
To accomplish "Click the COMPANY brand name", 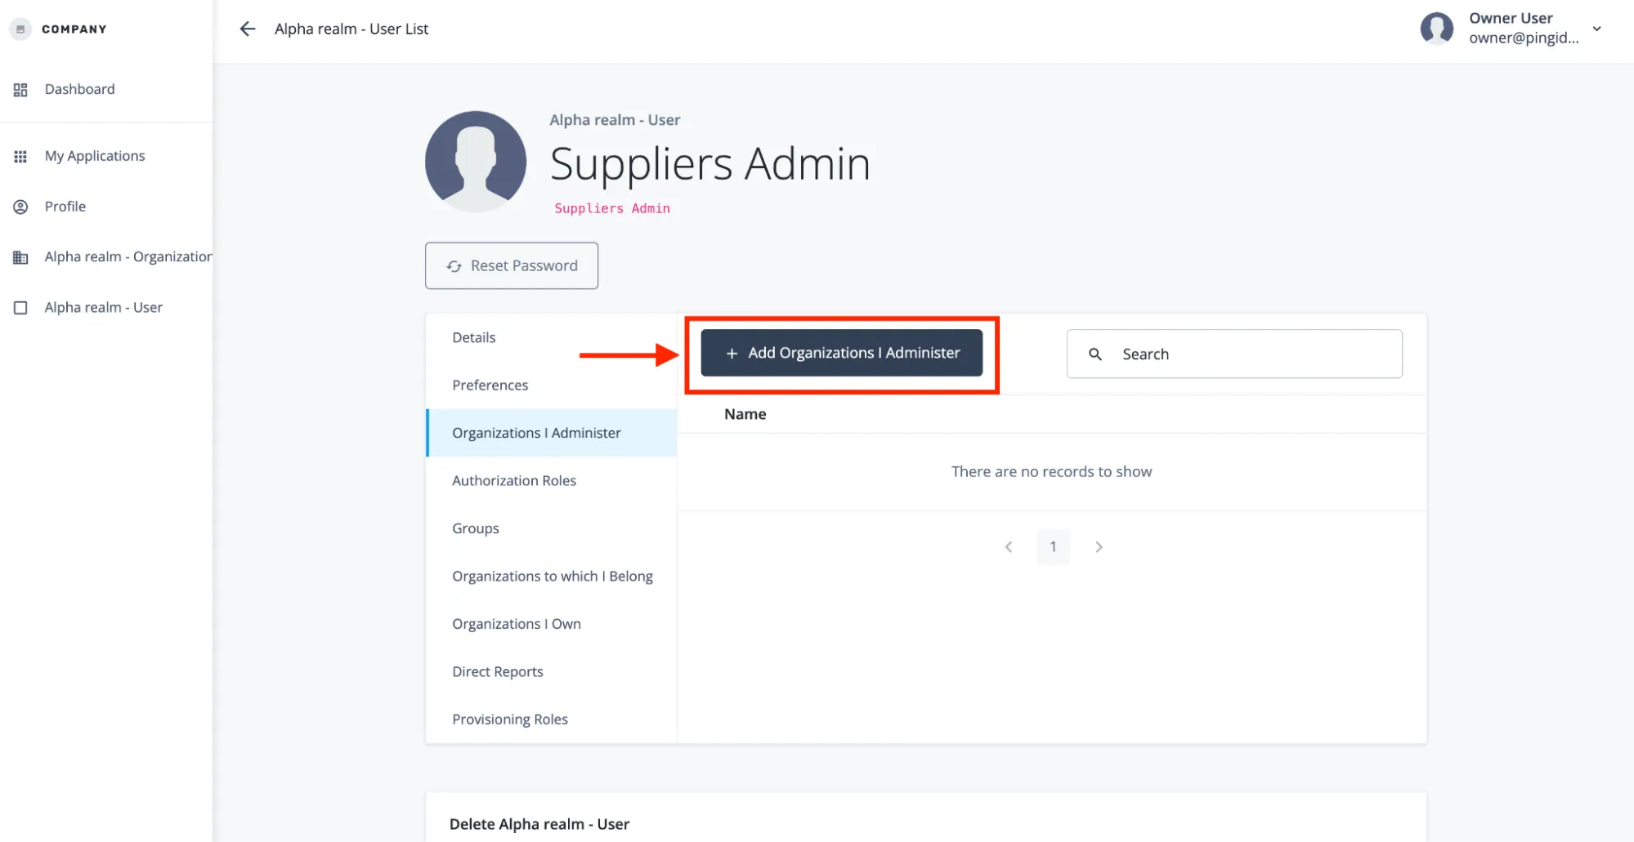I will pos(74,29).
